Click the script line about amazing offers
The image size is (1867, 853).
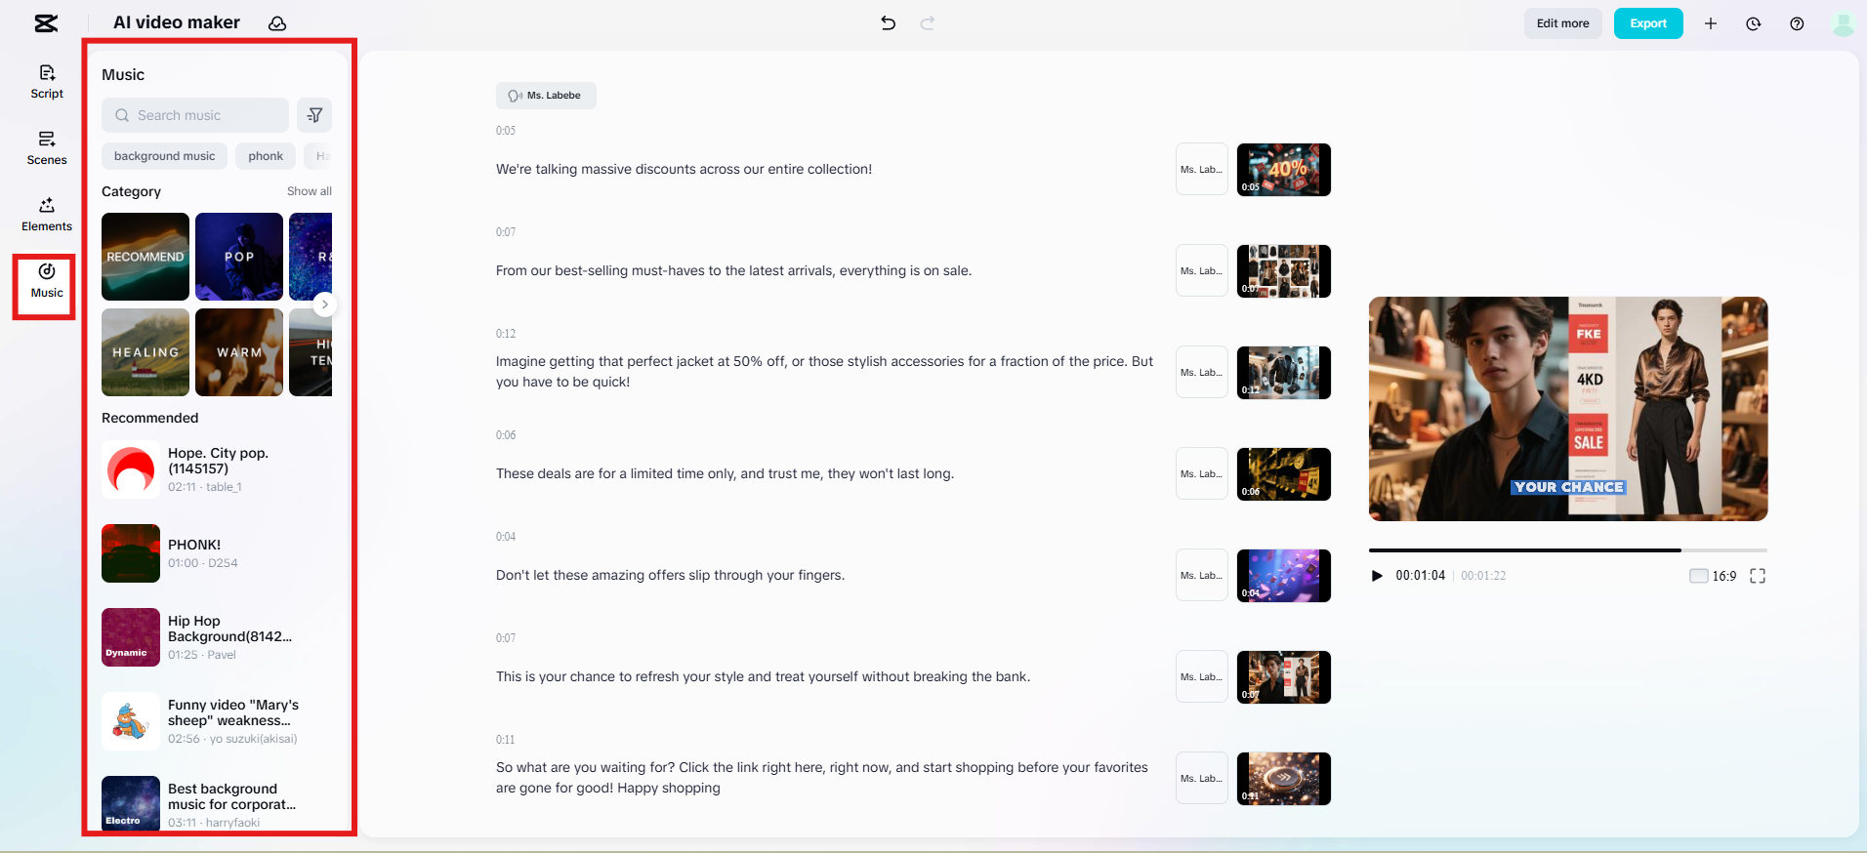(670, 576)
